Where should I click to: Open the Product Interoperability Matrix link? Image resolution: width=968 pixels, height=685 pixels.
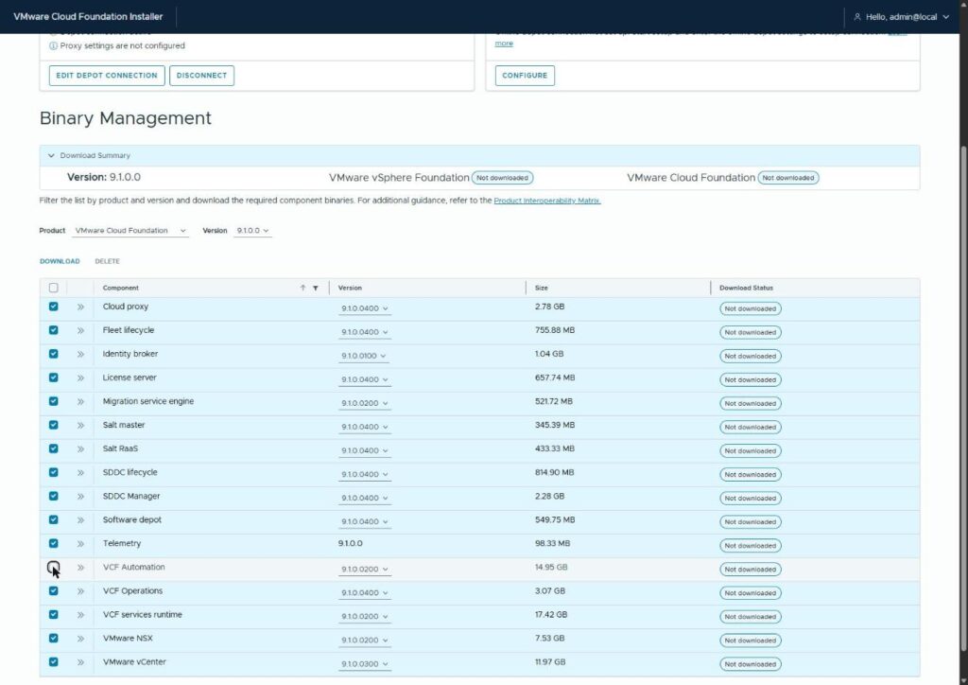[547, 201]
